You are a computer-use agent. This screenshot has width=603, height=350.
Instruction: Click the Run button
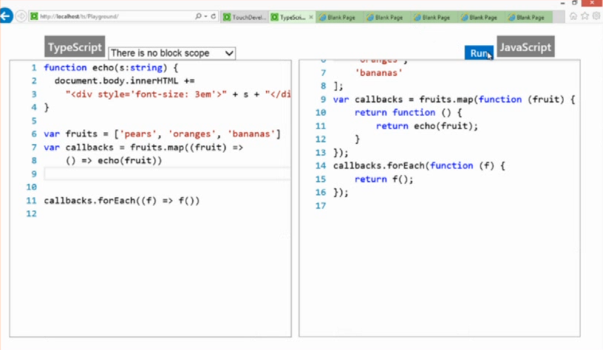pyautogui.click(x=479, y=53)
